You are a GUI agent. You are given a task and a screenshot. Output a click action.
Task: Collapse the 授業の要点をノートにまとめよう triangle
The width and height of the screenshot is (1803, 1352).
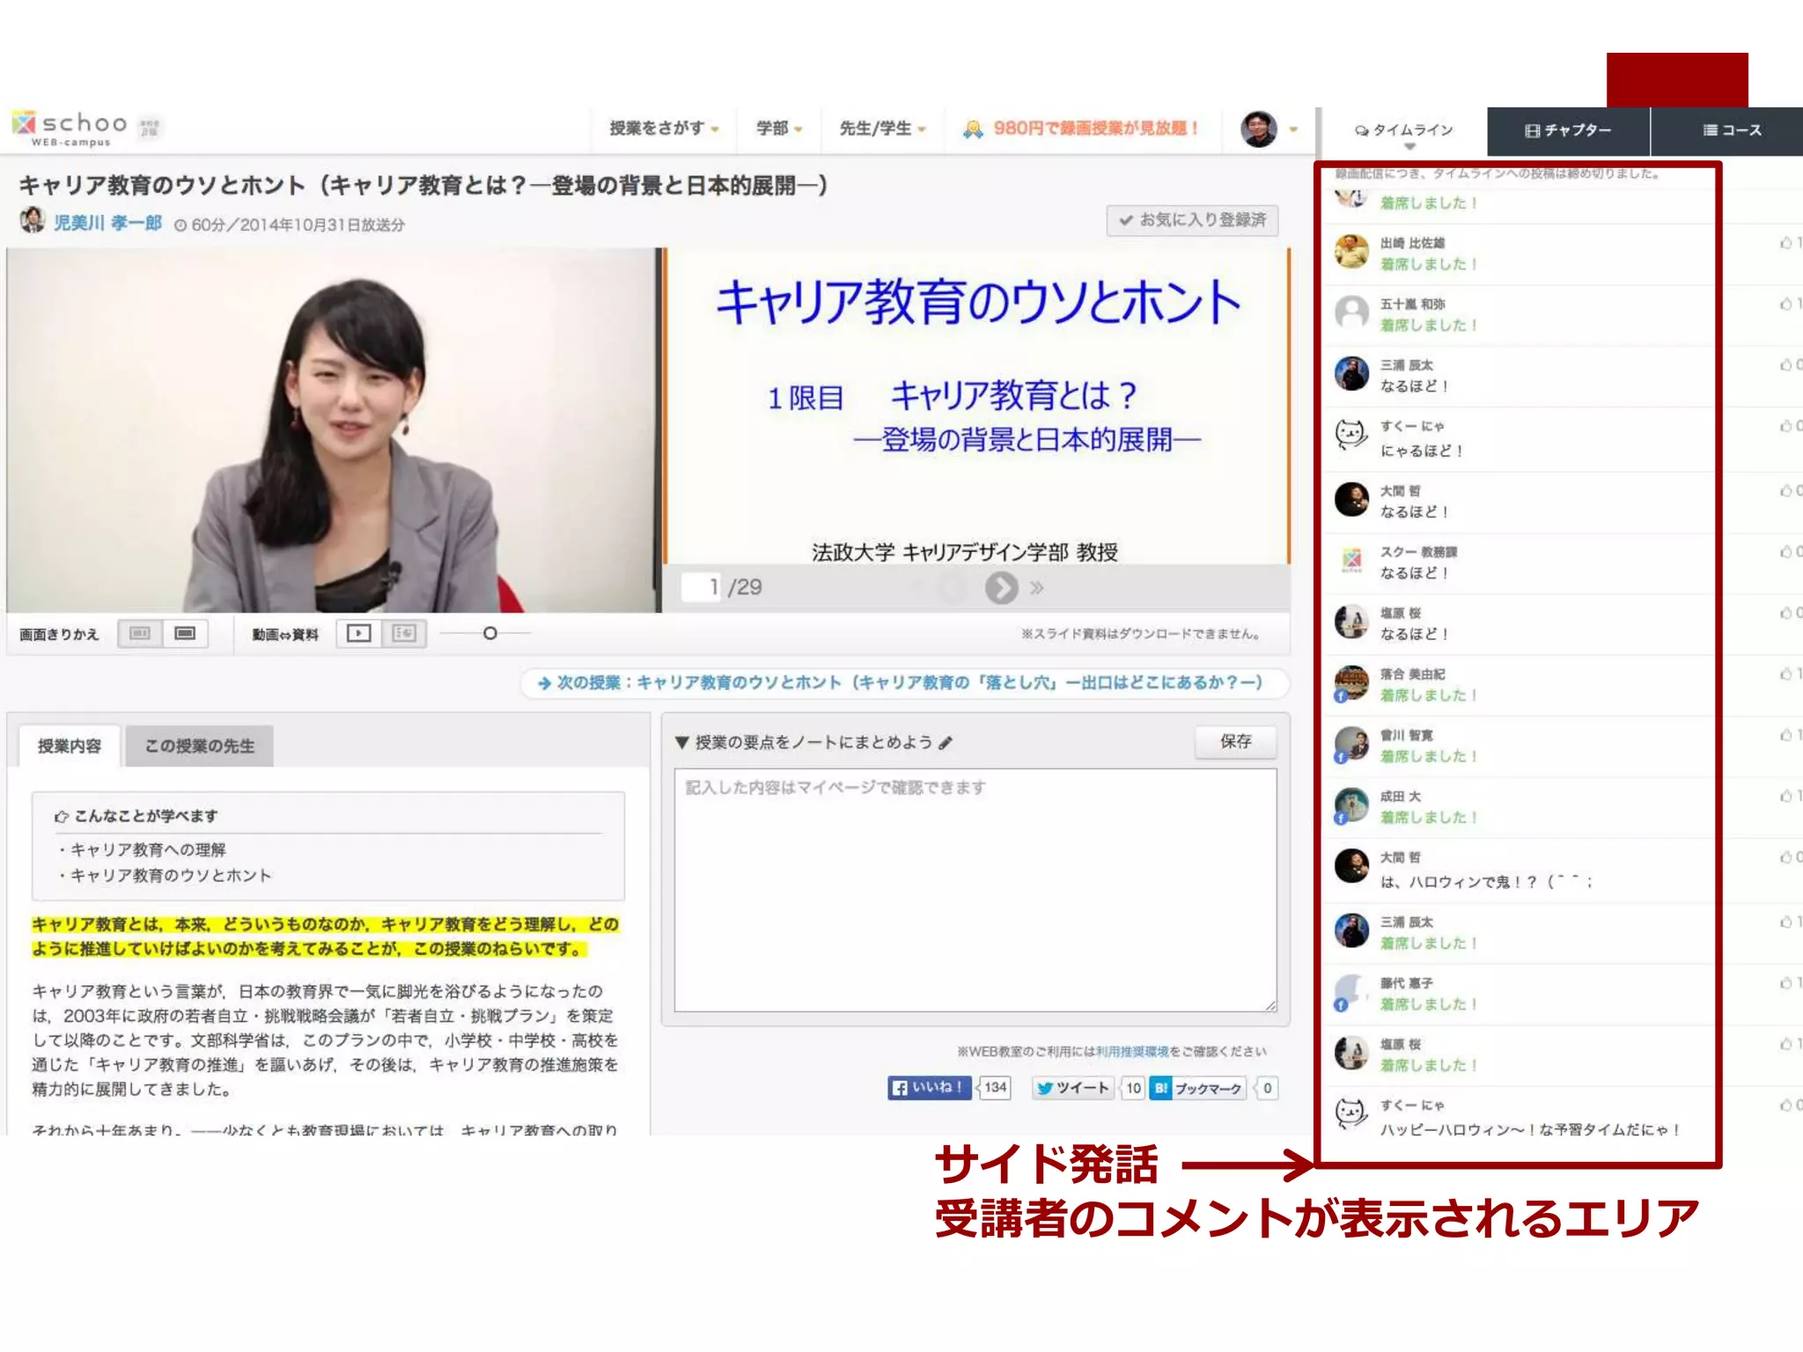coord(682,743)
